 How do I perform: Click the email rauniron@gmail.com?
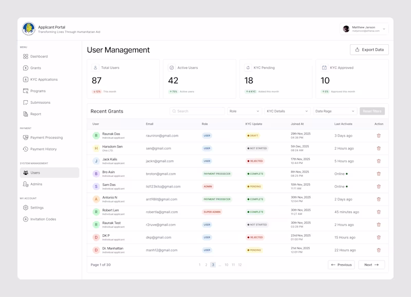point(162,136)
